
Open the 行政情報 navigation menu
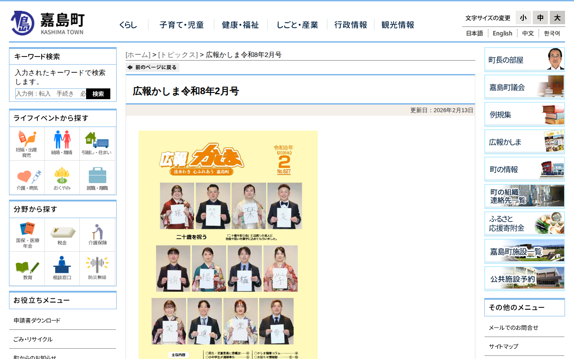(x=351, y=25)
